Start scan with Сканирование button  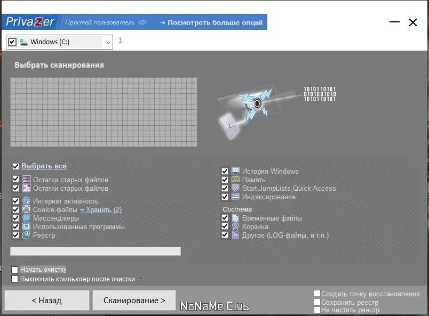134,300
